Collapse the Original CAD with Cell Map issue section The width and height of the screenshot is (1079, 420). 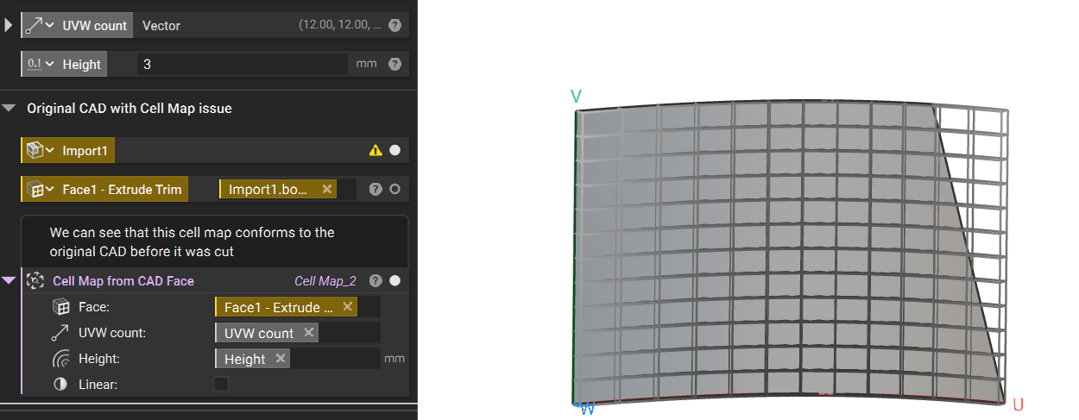9,109
